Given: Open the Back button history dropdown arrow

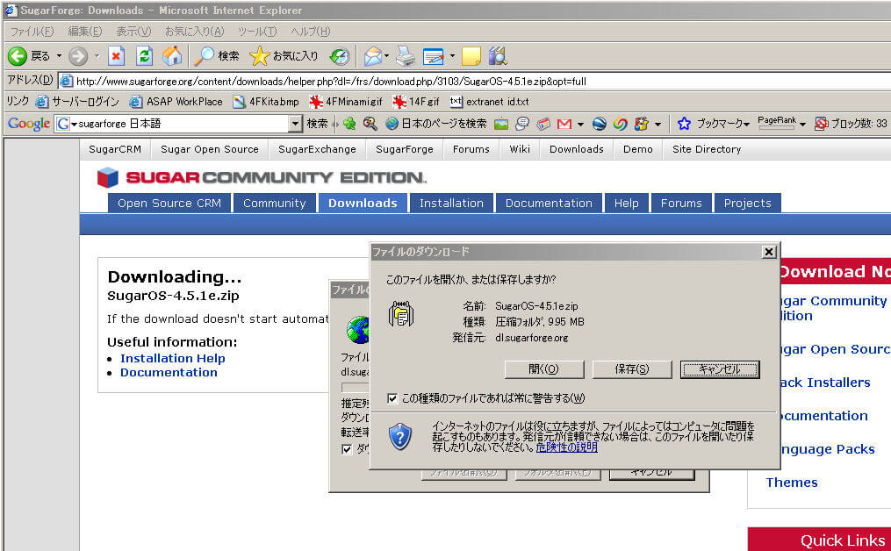Looking at the screenshot, I should point(60,56).
